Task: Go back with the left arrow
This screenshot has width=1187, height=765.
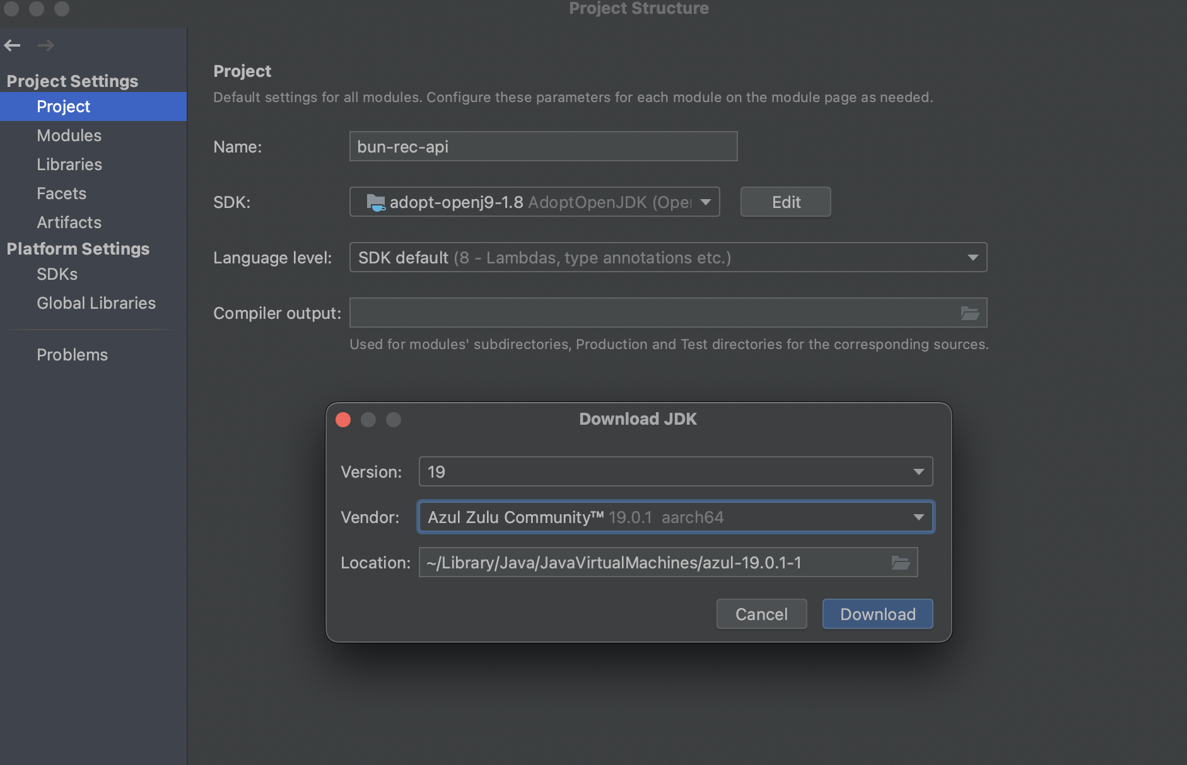Action: click(x=12, y=45)
